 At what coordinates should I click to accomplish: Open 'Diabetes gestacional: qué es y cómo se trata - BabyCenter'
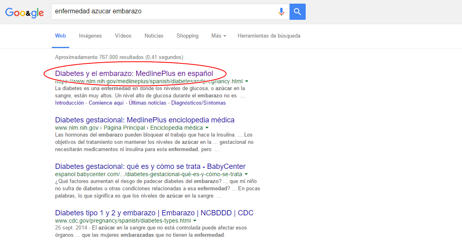[x=150, y=166]
